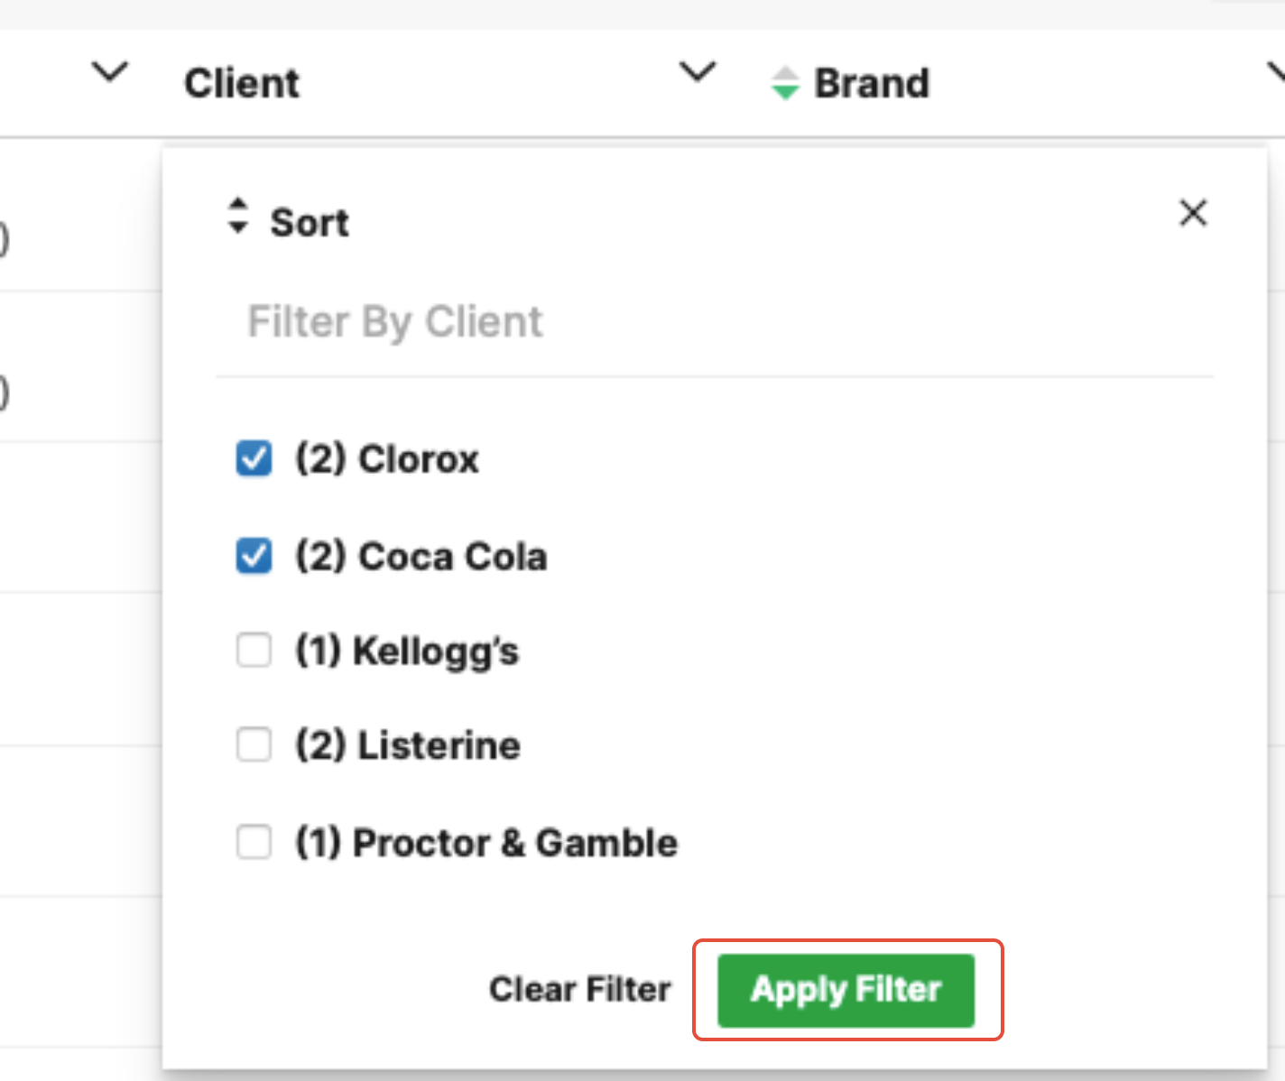Open the chevron left of Client header
The width and height of the screenshot is (1285, 1081).
(110, 72)
